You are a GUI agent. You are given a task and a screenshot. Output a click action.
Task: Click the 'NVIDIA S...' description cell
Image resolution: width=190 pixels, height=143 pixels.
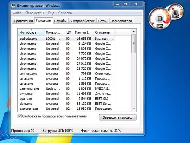tap(103, 88)
